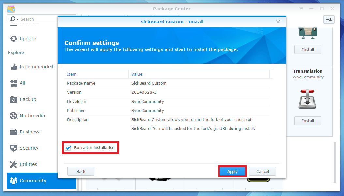Click the Utilities wrench icon
Viewport: 344px width, 196px height.
click(14, 164)
